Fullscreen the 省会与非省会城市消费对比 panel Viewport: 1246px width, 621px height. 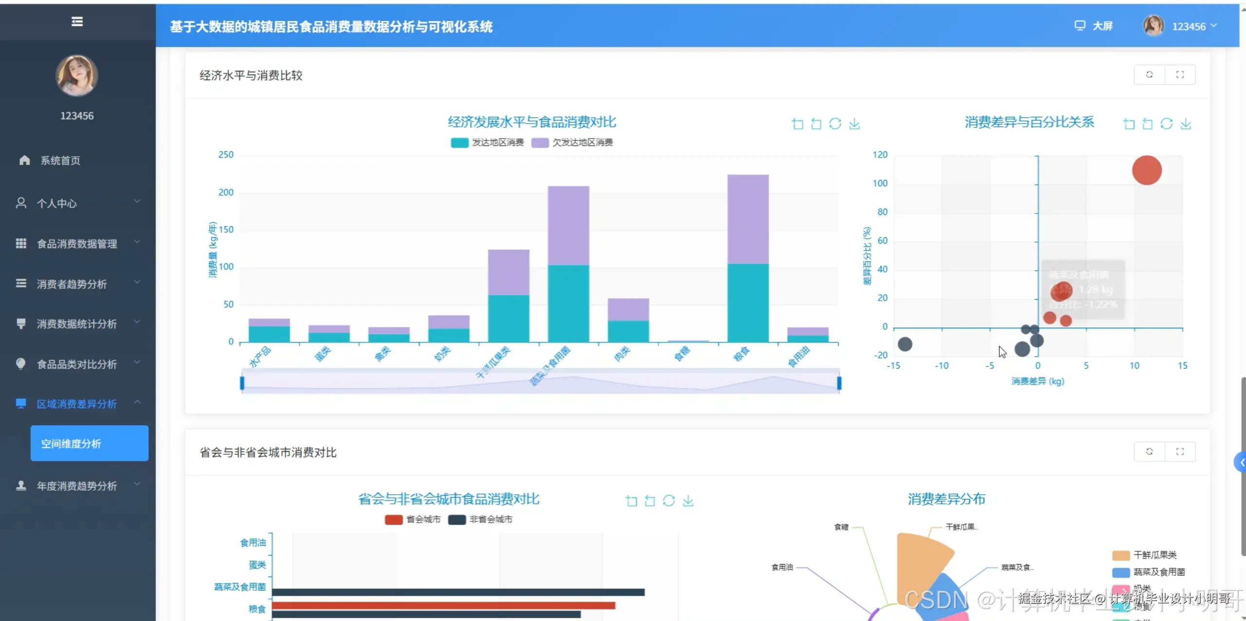(1180, 452)
